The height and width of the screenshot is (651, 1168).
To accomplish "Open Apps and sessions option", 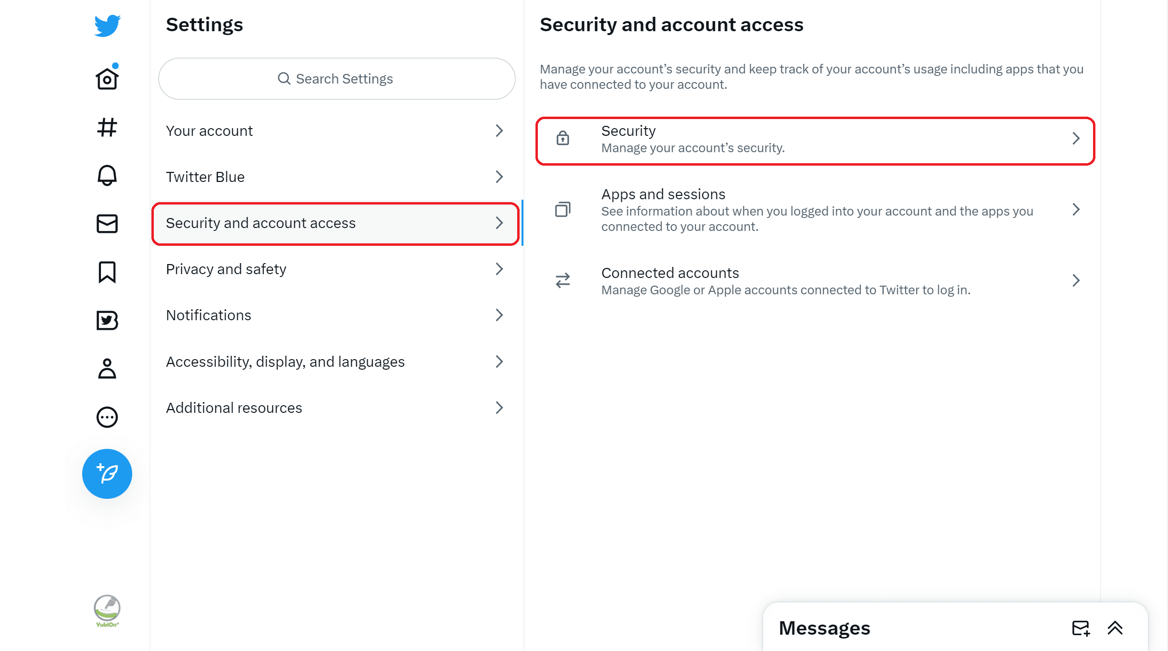I will [815, 210].
